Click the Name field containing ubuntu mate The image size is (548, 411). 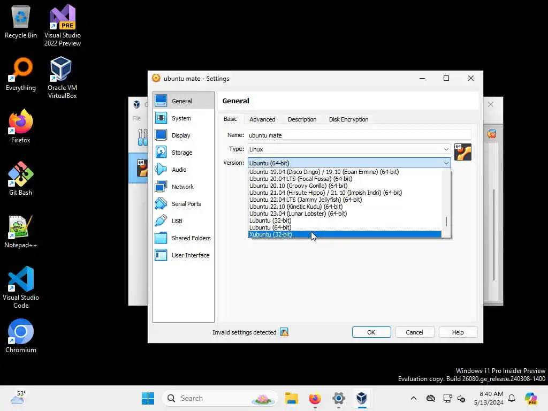coord(359,135)
